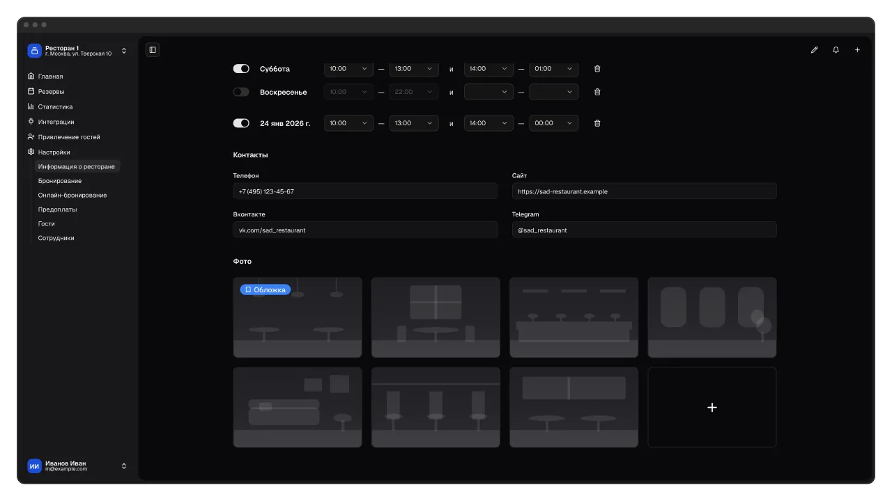Viewport: 892px width, 501px height.
Task: Open Суббота 01:00 closing time dropdown
Action: click(554, 69)
